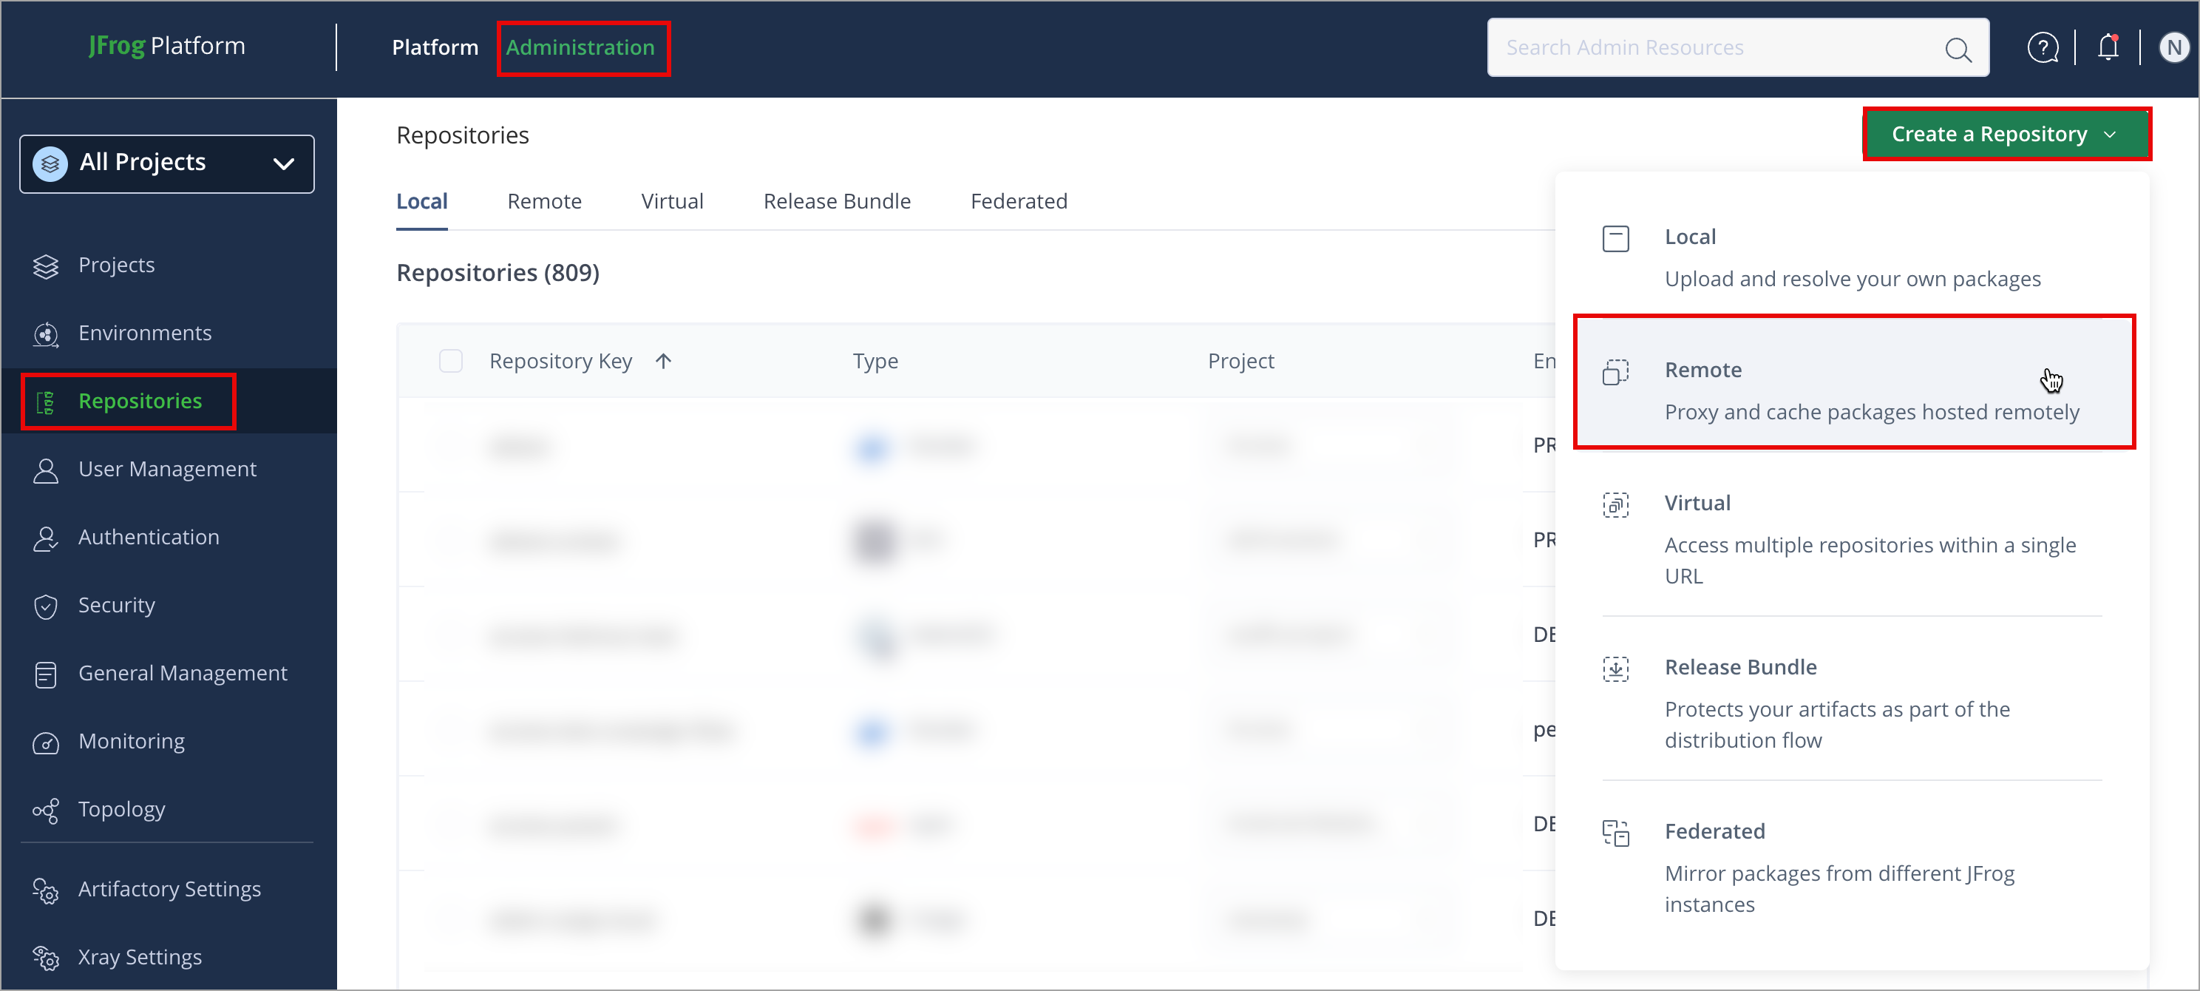Switch to the Virtual tab

click(x=671, y=202)
